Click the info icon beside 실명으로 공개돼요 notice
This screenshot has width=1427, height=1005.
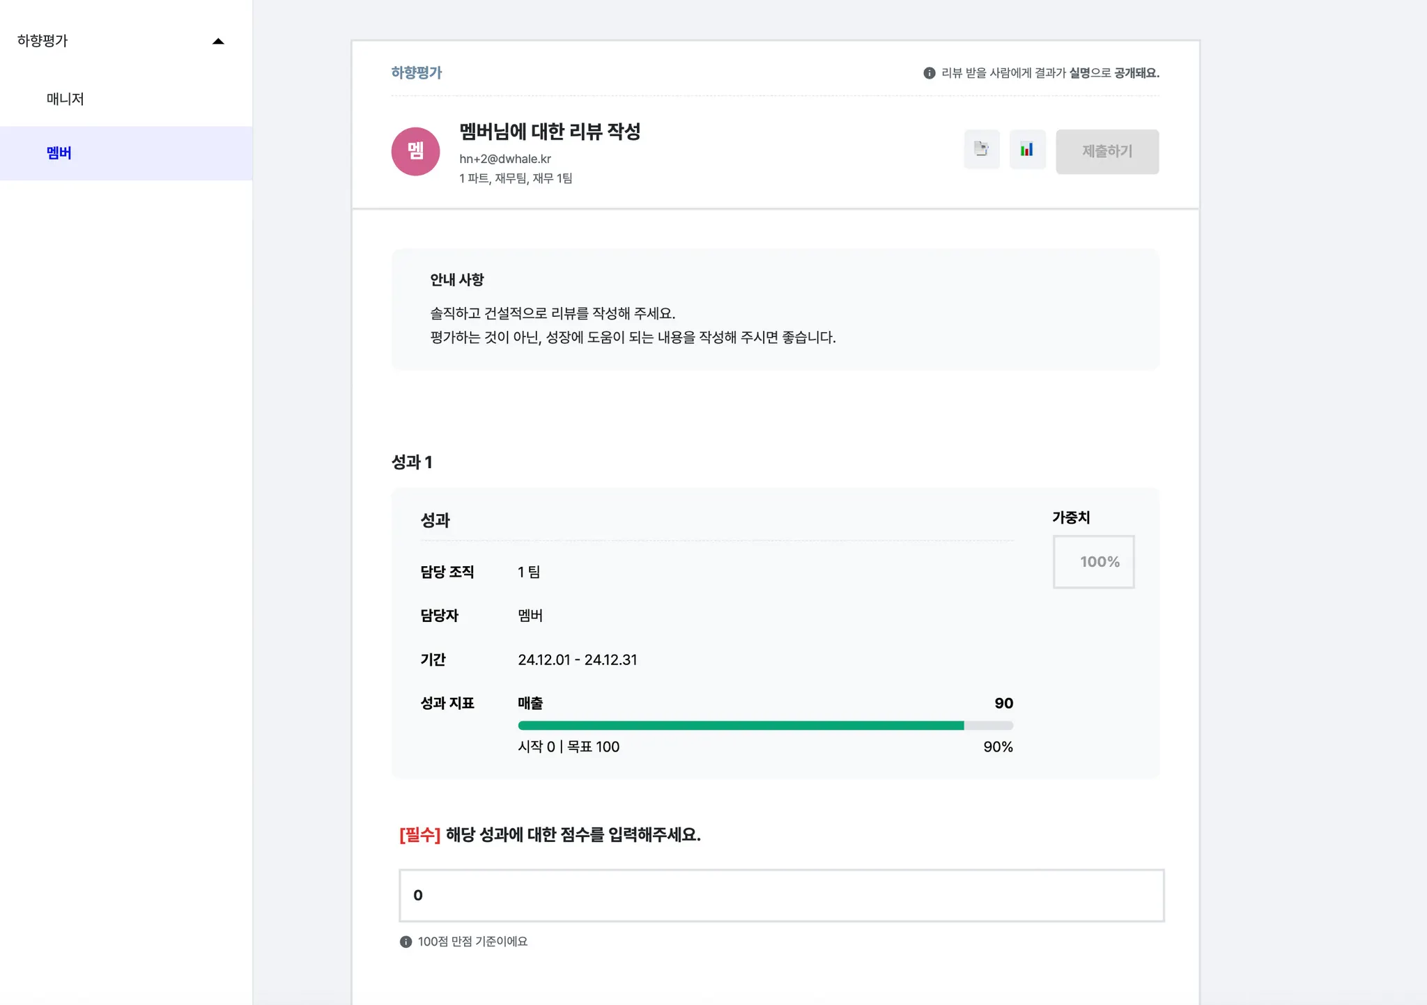(929, 73)
